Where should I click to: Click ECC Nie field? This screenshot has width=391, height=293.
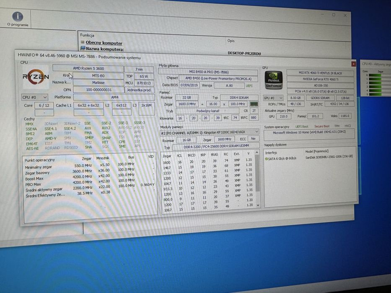(x=254, y=139)
